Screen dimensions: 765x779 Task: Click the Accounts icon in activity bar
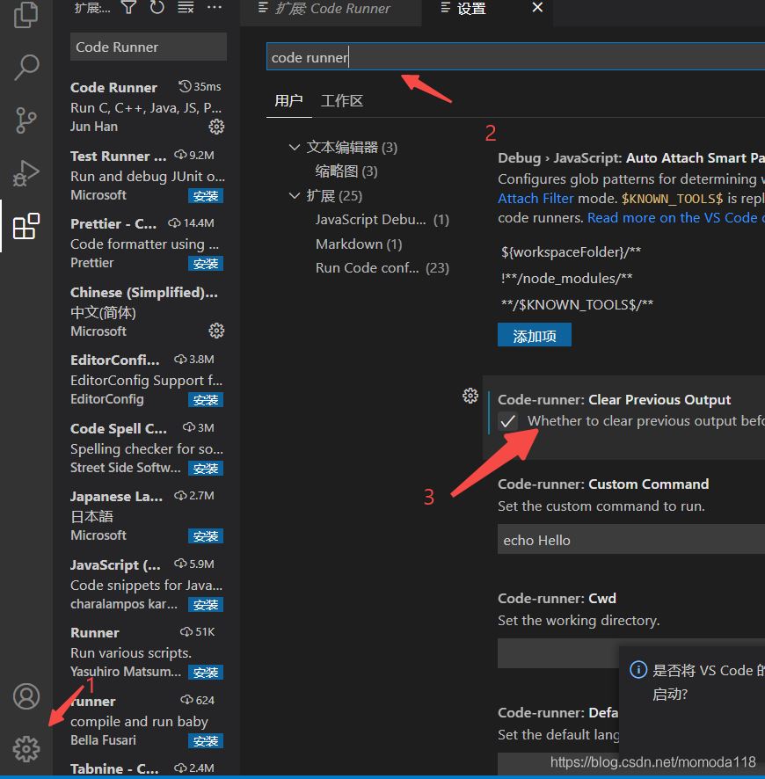click(26, 696)
